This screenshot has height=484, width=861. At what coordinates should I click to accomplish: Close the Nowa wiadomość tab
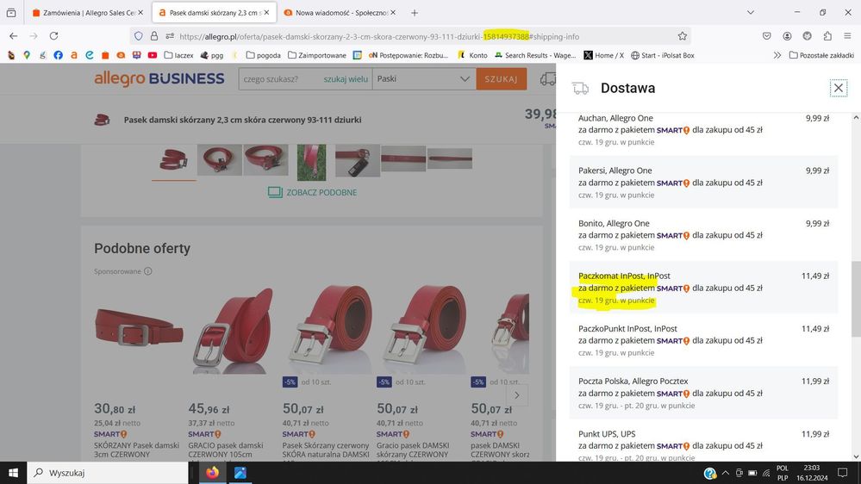(393, 13)
